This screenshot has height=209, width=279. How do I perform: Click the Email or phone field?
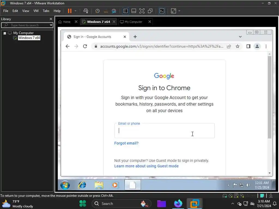tap(164, 131)
